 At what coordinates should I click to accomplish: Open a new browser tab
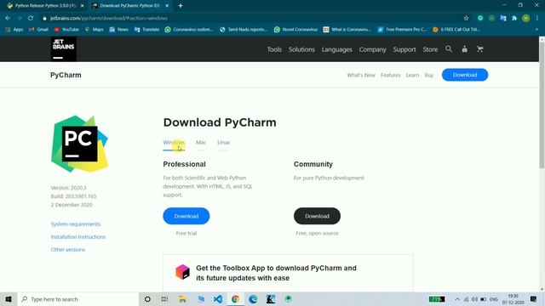pos(181,6)
